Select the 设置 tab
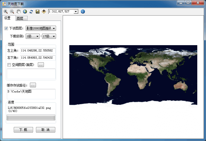Image resolution: width=206 pixels, height=141 pixels. coord(7,18)
